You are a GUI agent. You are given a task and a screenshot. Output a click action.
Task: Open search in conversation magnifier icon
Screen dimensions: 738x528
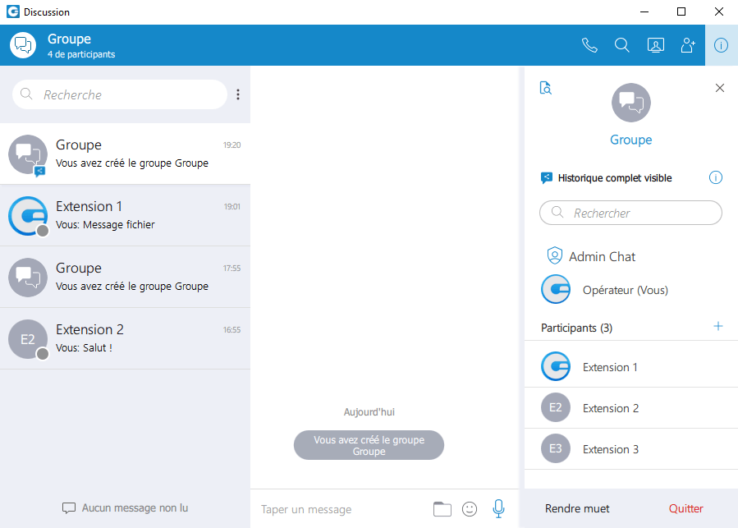[x=621, y=45]
